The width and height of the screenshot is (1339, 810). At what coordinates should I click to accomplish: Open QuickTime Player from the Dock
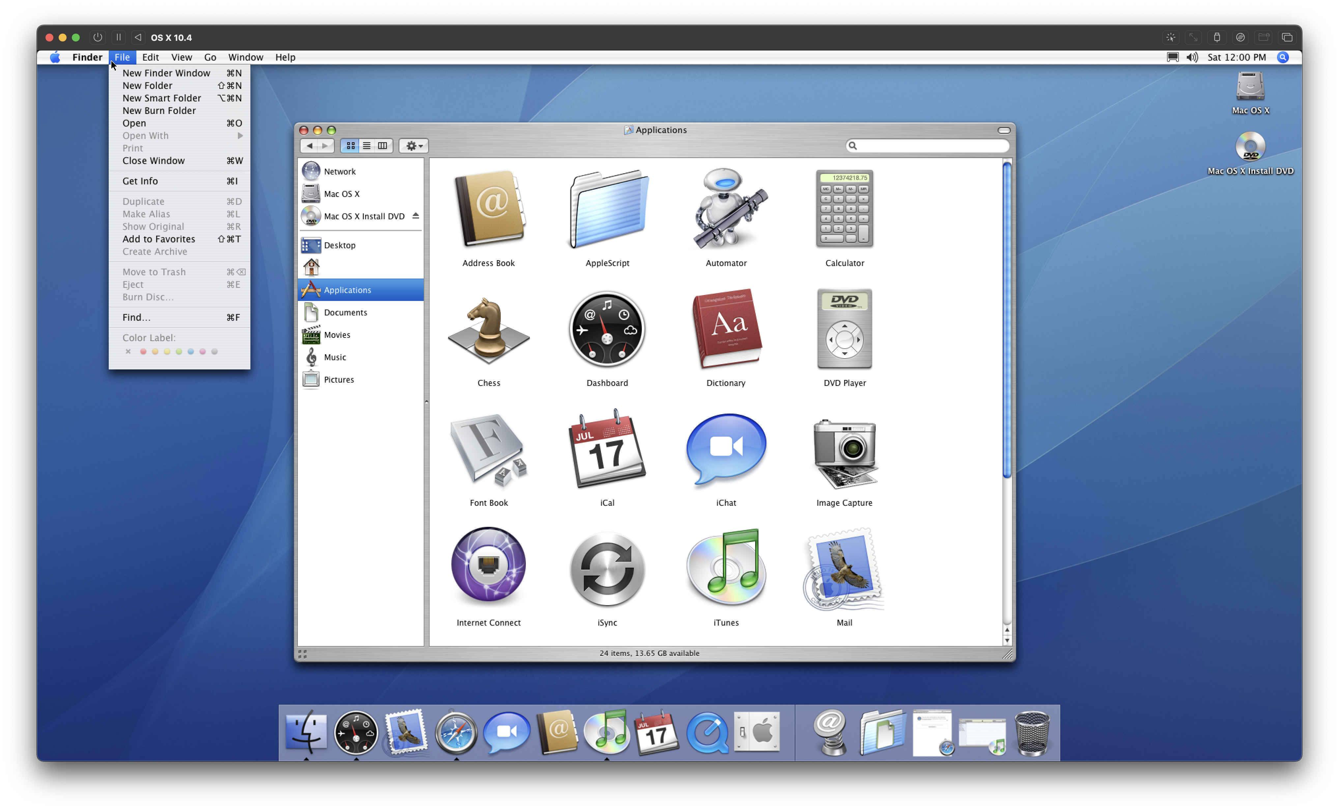pos(707,733)
